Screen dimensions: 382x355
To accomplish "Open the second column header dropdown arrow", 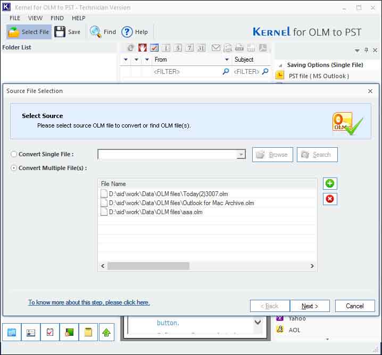I will 136,60.
